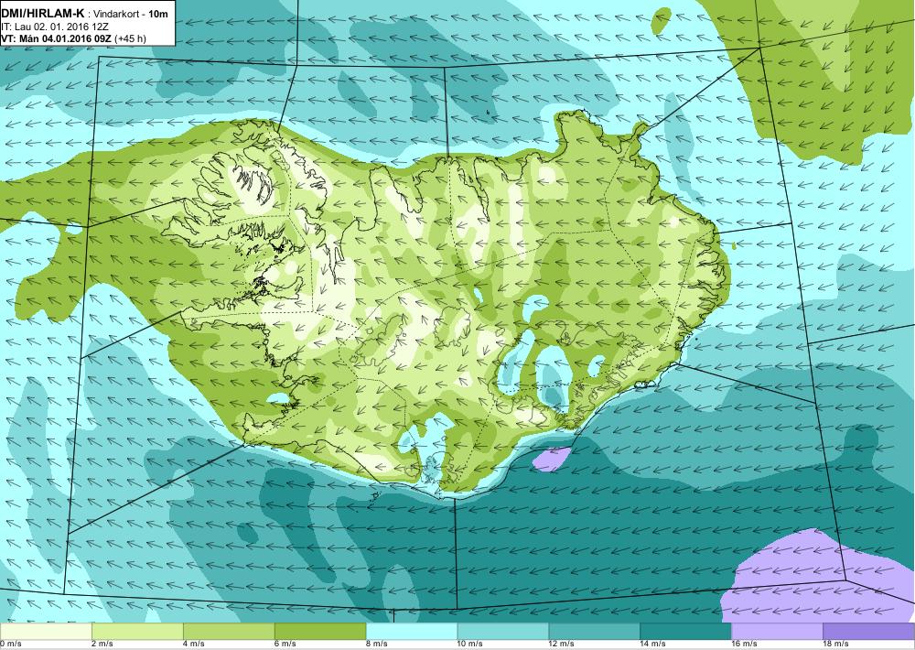Click the "14 m/s" legend label
This screenshot has width=915, height=650.
[x=653, y=645]
